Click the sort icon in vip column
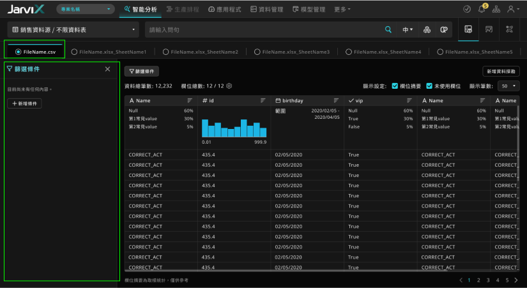527x288 pixels. click(x=409, y=100)
